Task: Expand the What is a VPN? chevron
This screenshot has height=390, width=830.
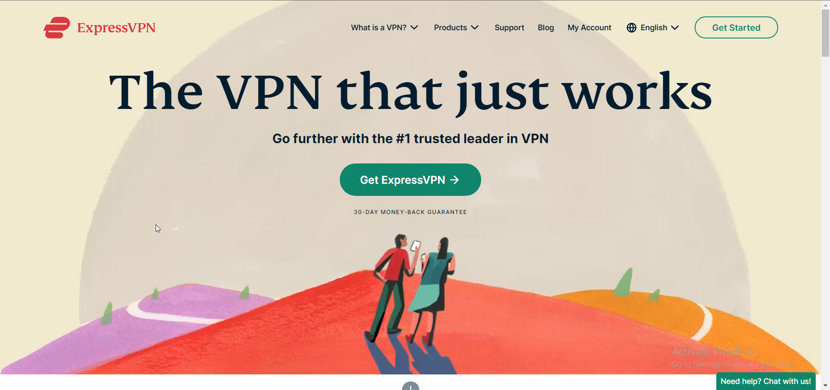Action: click(x=414, y=28)
